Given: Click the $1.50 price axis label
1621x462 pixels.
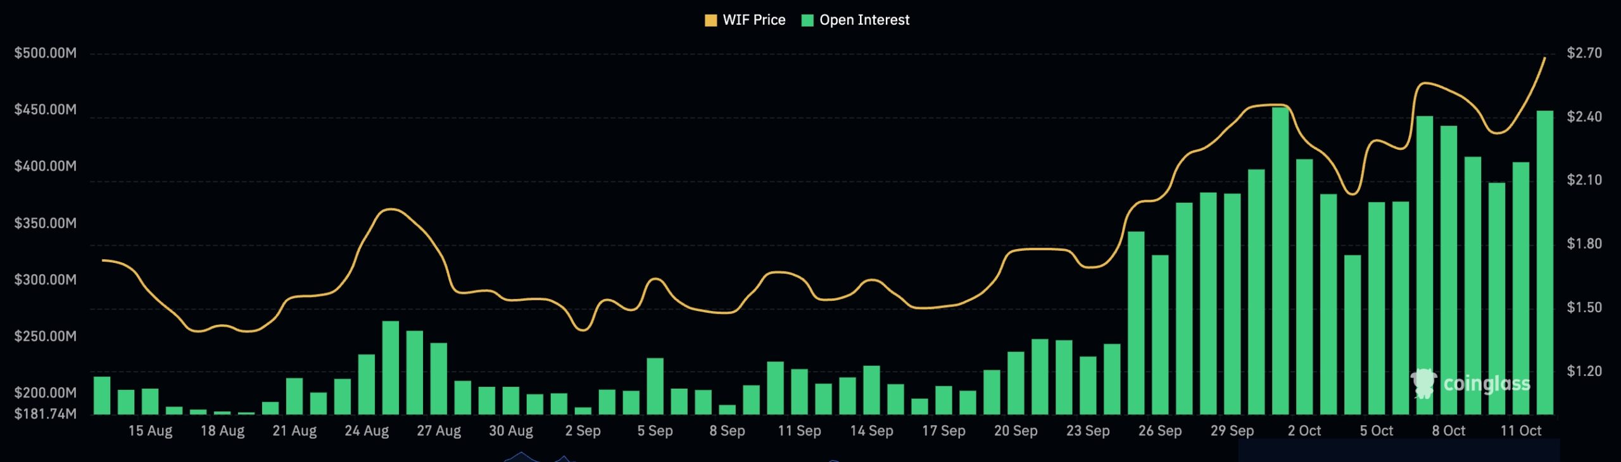Looking at the screenshot, I should tap(1584, 308).
